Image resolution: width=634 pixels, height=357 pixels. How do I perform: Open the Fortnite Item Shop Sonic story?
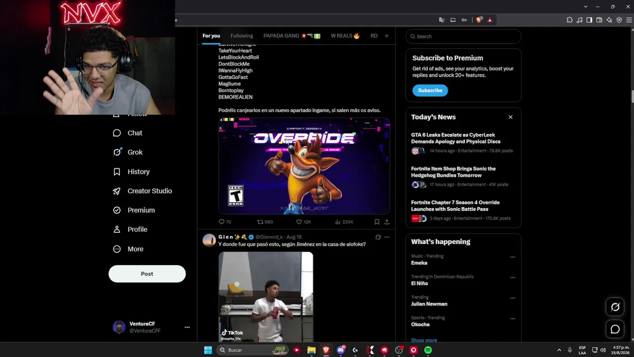(x=463, y=177)
